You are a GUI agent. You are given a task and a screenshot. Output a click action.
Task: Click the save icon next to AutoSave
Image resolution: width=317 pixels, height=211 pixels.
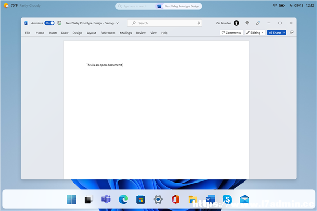(x=59, y=23)
